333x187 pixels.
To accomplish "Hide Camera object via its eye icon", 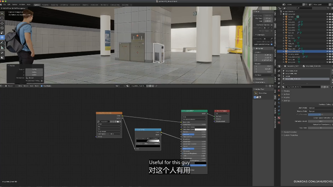I will (x=327, y=17).
